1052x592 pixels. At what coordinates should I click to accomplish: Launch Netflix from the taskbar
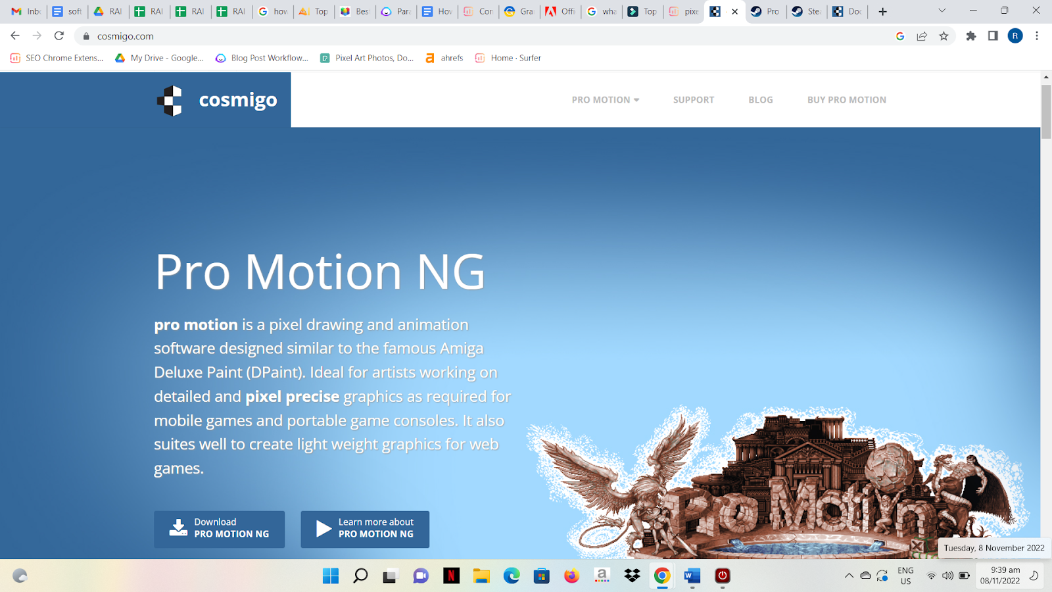(x=451, y=576)
